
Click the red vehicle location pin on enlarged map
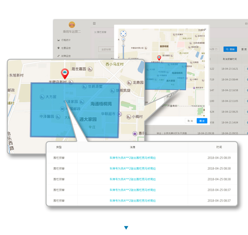(x=64, y=73)
